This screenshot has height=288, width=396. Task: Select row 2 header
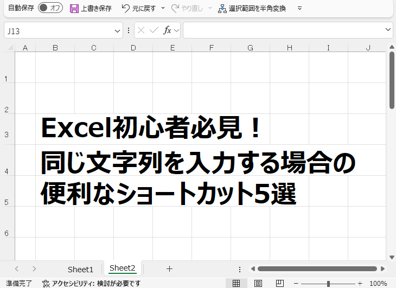click(7, 98)
